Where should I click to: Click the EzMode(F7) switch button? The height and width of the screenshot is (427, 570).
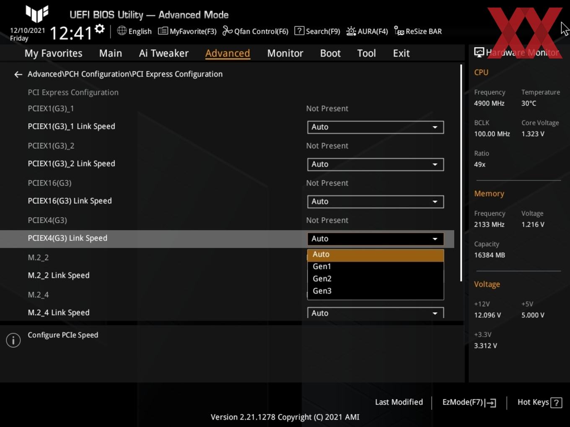pos(469,402)
